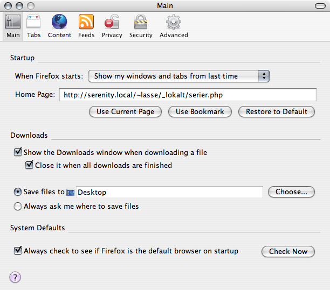The image size is (330, 290).
Task: Click the purple help question mark icon
Action: pos(15,277)
